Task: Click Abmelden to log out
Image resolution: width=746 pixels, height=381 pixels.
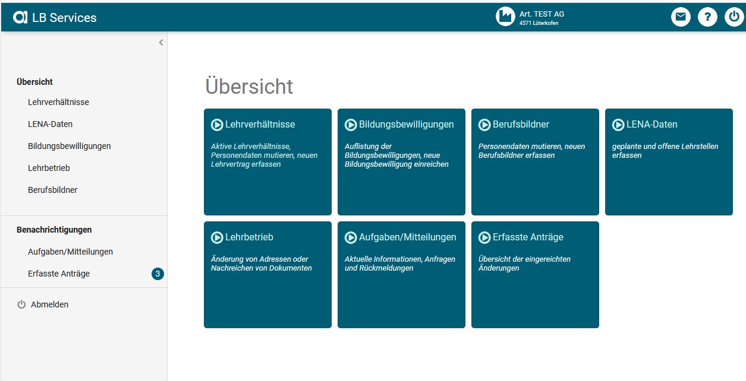Action: pyautogui.click(x=49, y=304)
